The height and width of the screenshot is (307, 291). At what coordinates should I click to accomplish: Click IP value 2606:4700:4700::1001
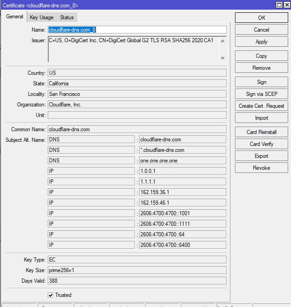click(x=183, y=213)
